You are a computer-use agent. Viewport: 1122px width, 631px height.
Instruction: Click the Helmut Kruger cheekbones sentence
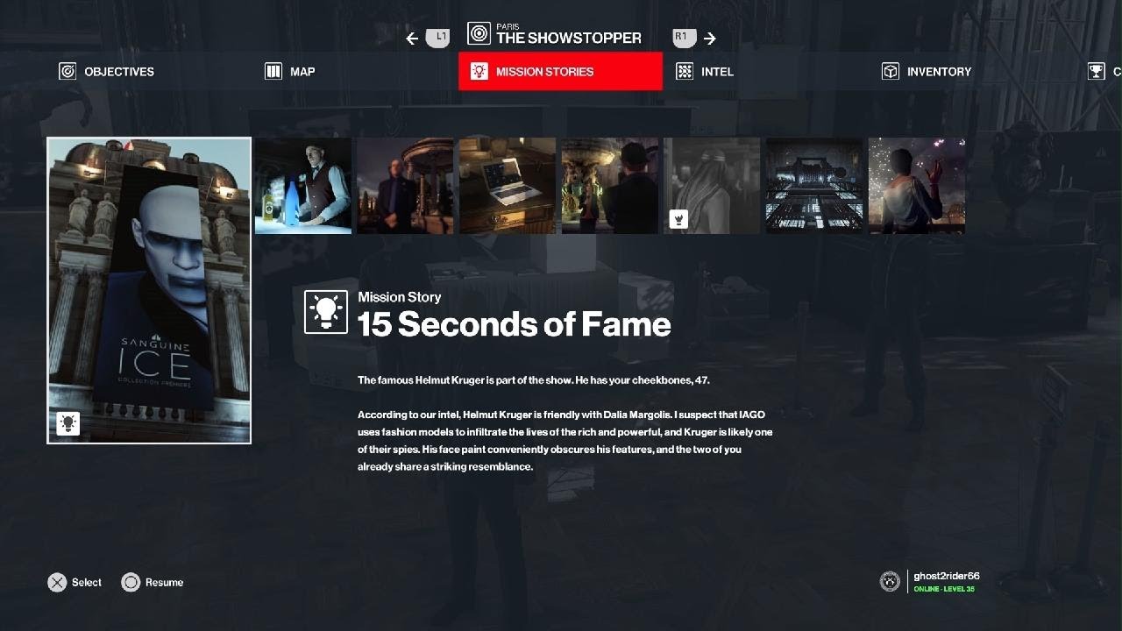click(534, 380)
